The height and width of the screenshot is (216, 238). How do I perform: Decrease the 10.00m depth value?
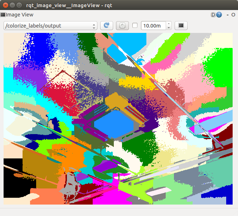(169, 28)
